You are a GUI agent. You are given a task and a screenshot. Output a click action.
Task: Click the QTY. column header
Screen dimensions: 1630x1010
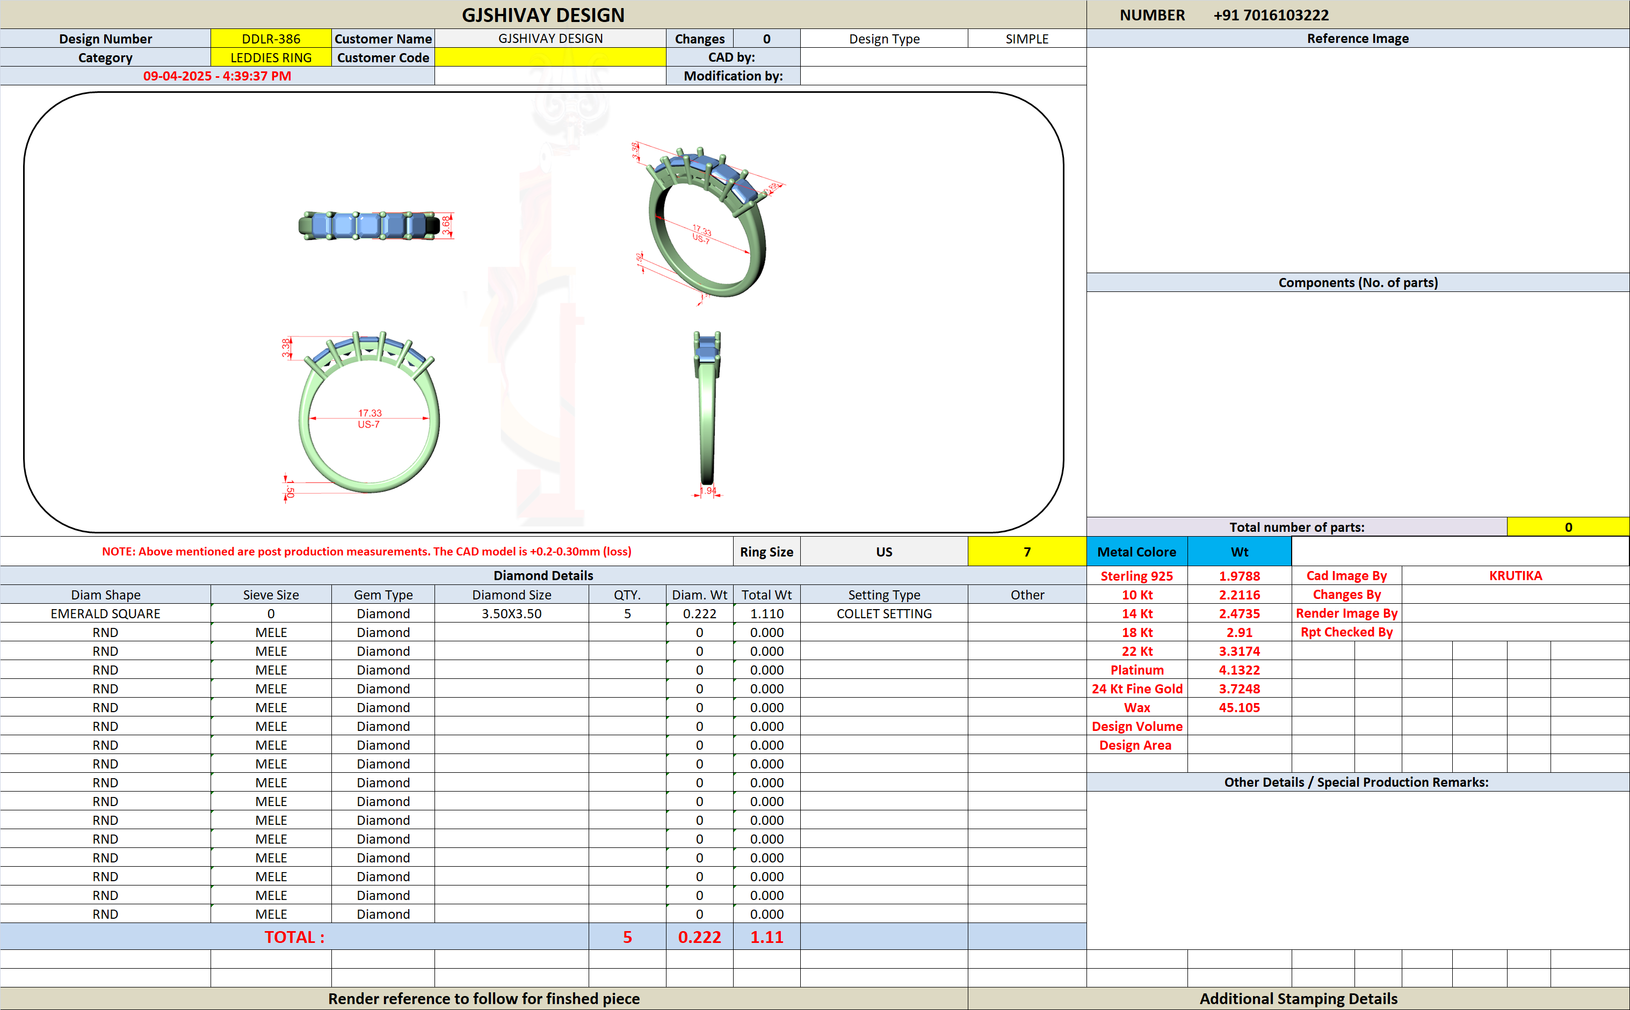627,595
